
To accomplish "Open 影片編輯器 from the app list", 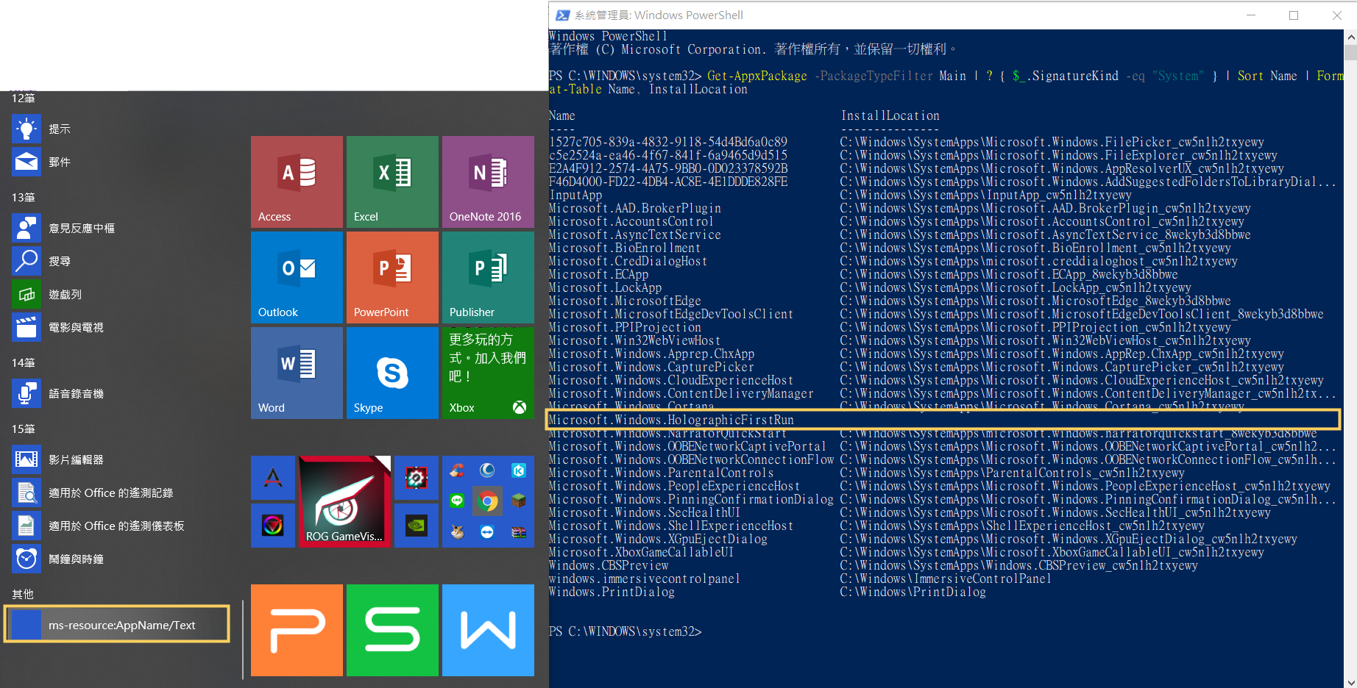I will point(118,459).
